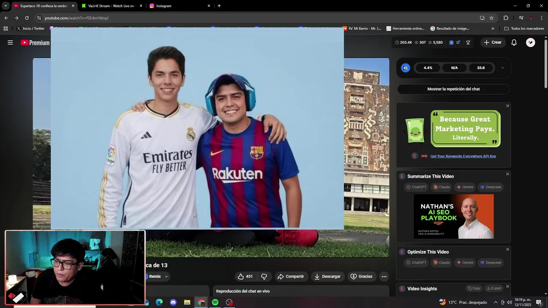Open Discord from the taskbar

[x=173, y=302]
